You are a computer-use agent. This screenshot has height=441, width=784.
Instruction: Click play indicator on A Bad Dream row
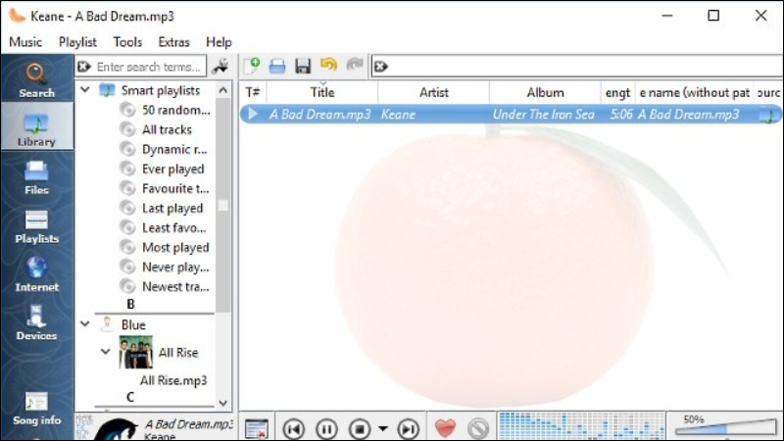(x=253, y=114)
